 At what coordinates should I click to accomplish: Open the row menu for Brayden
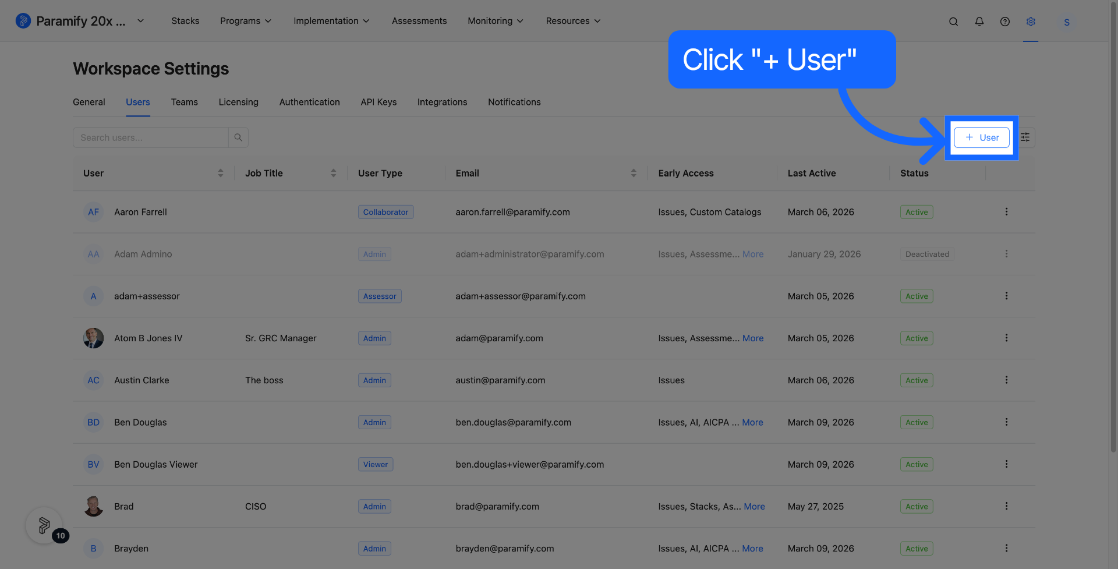click(x=1006, y=548)
